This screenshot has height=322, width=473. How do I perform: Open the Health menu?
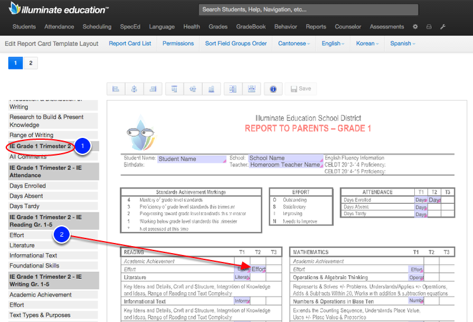pos(192,27)
